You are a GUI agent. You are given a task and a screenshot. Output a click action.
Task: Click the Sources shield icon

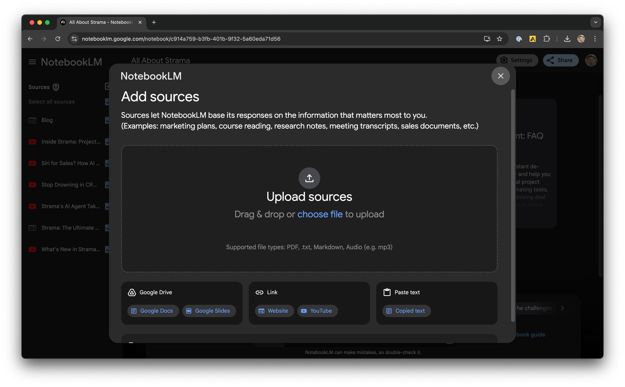(56, 87)
